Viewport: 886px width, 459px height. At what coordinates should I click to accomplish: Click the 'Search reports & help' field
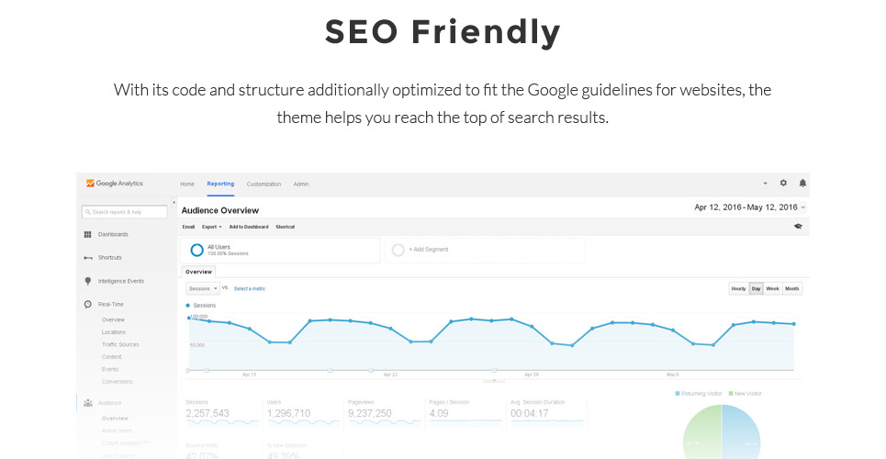pos(125,212)
